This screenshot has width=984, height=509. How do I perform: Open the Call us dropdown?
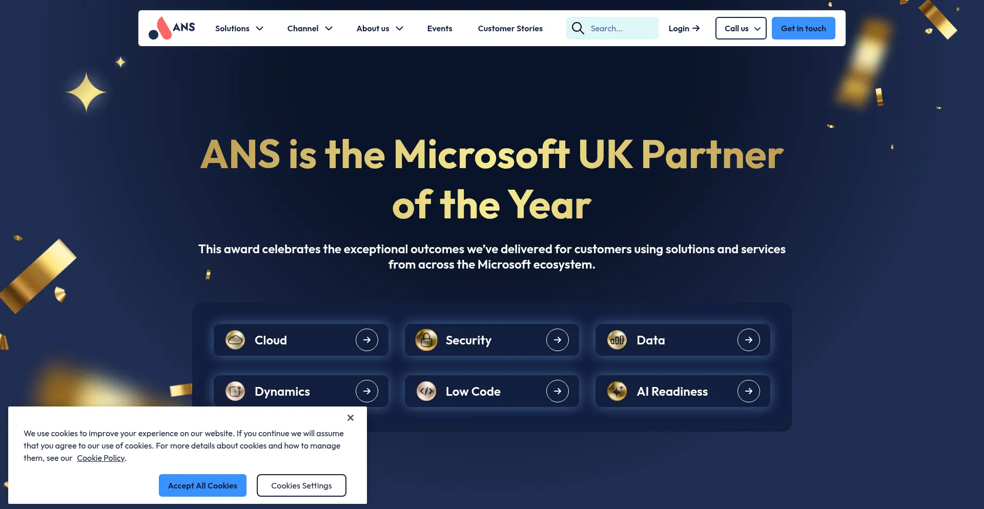point(741,28)
